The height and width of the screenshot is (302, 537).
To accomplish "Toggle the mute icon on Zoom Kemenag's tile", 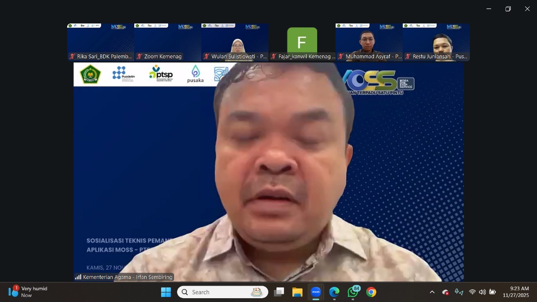I will pos(139,56).
